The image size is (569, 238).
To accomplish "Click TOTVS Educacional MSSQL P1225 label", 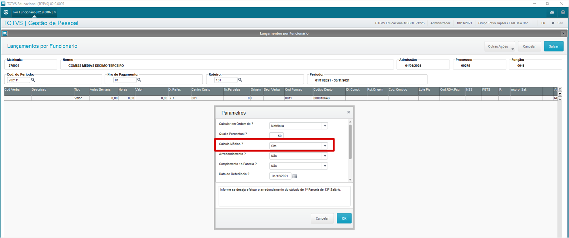I will point(399,23).
